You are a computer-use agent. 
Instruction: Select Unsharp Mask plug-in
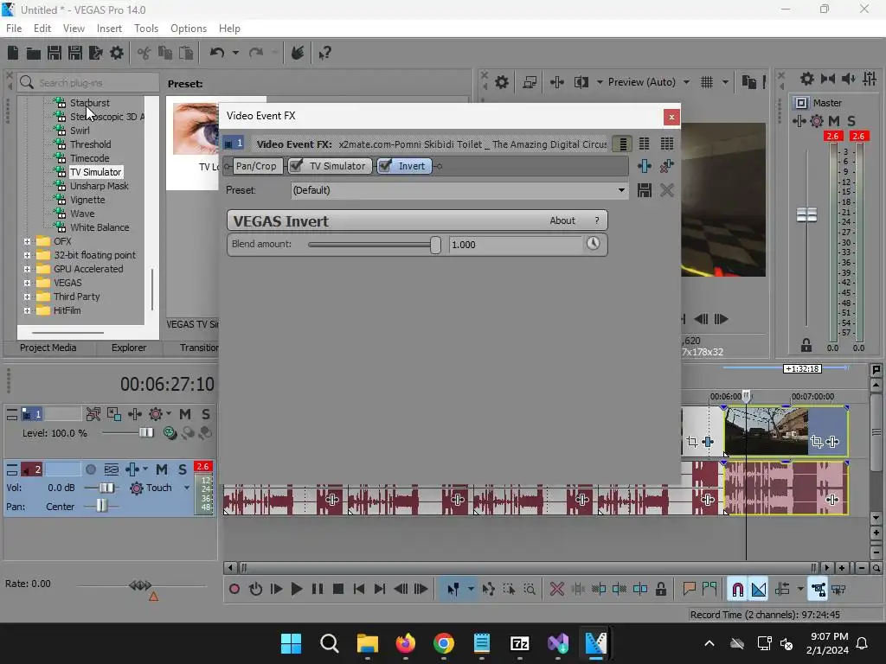(100, 186)
